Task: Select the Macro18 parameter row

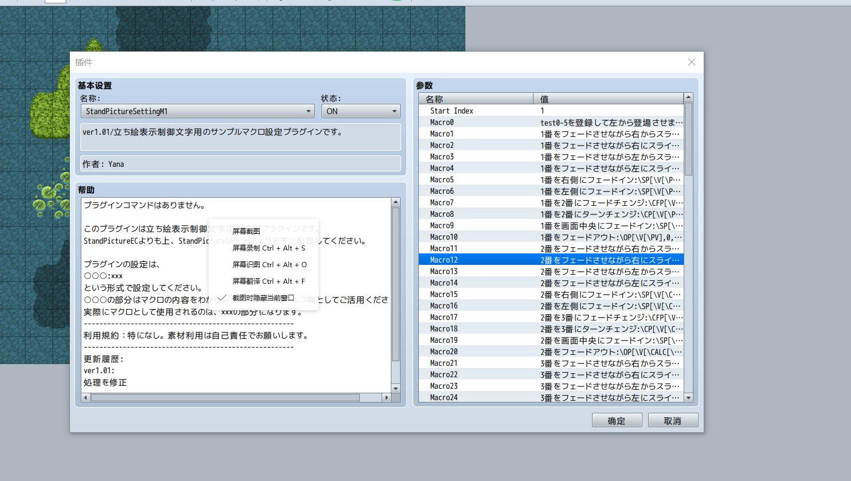Action: click(551, 329)
